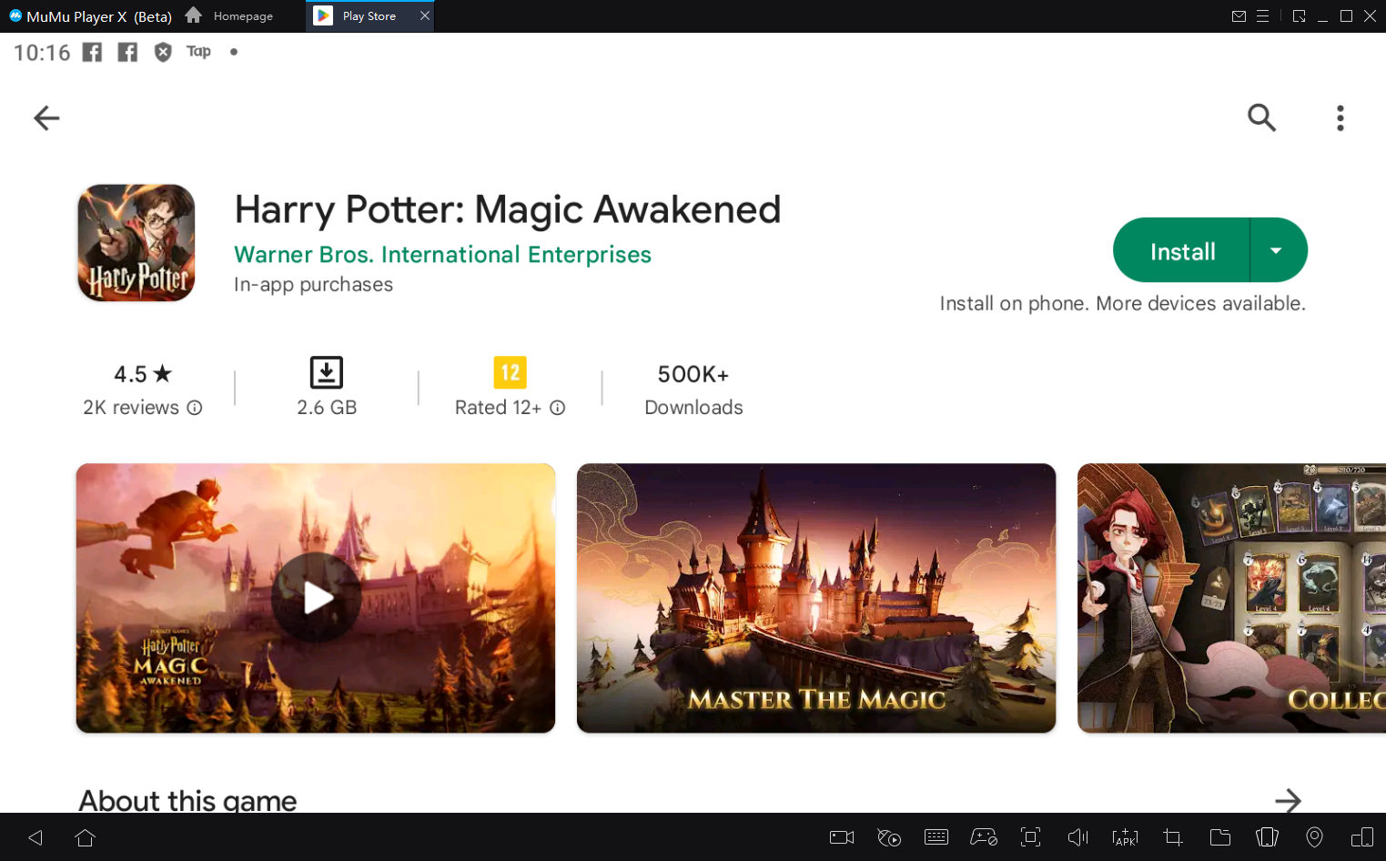
Task: Click the 500K+ Downloads stat
Action: click(693, 390)
